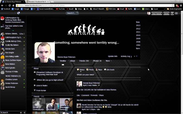This screenshot has width=183, height=114.
Task: Like the April 2 post
Action: (x=78, y=95)
